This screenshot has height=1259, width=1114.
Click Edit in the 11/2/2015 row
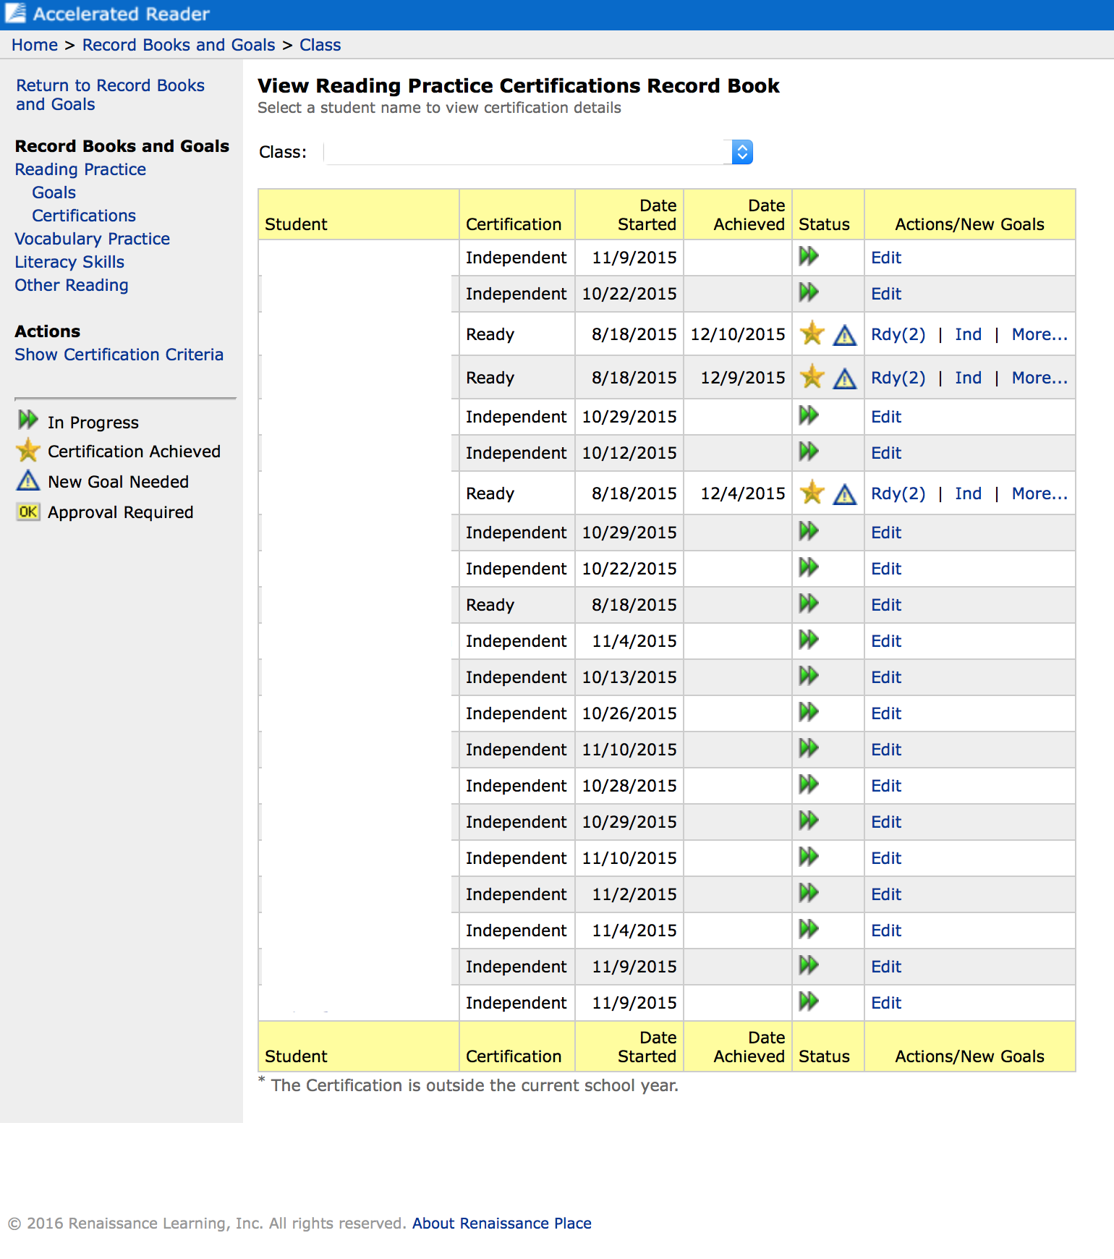[x=886, y=894]
